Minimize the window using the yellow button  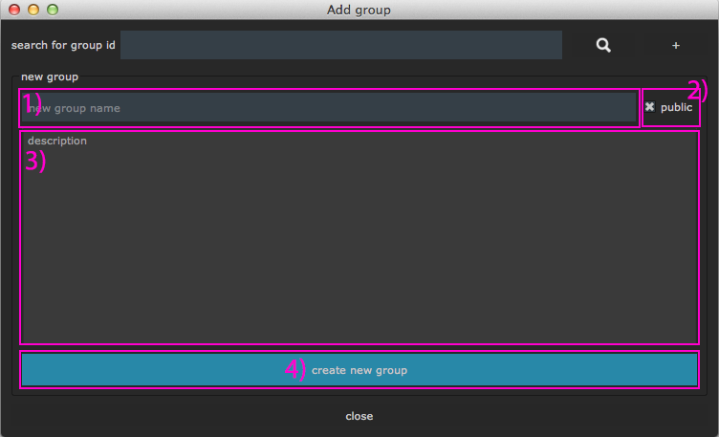(33, 10)
